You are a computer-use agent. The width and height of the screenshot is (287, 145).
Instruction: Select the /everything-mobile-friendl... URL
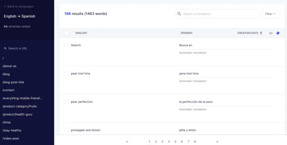pos(22,98)
